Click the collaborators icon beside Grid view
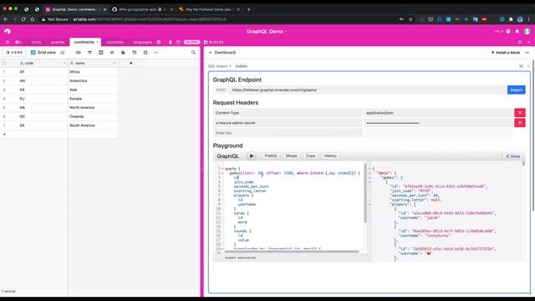Image resolution: width=535 pixels, height=301 pixels. click(x=63, y=53)
